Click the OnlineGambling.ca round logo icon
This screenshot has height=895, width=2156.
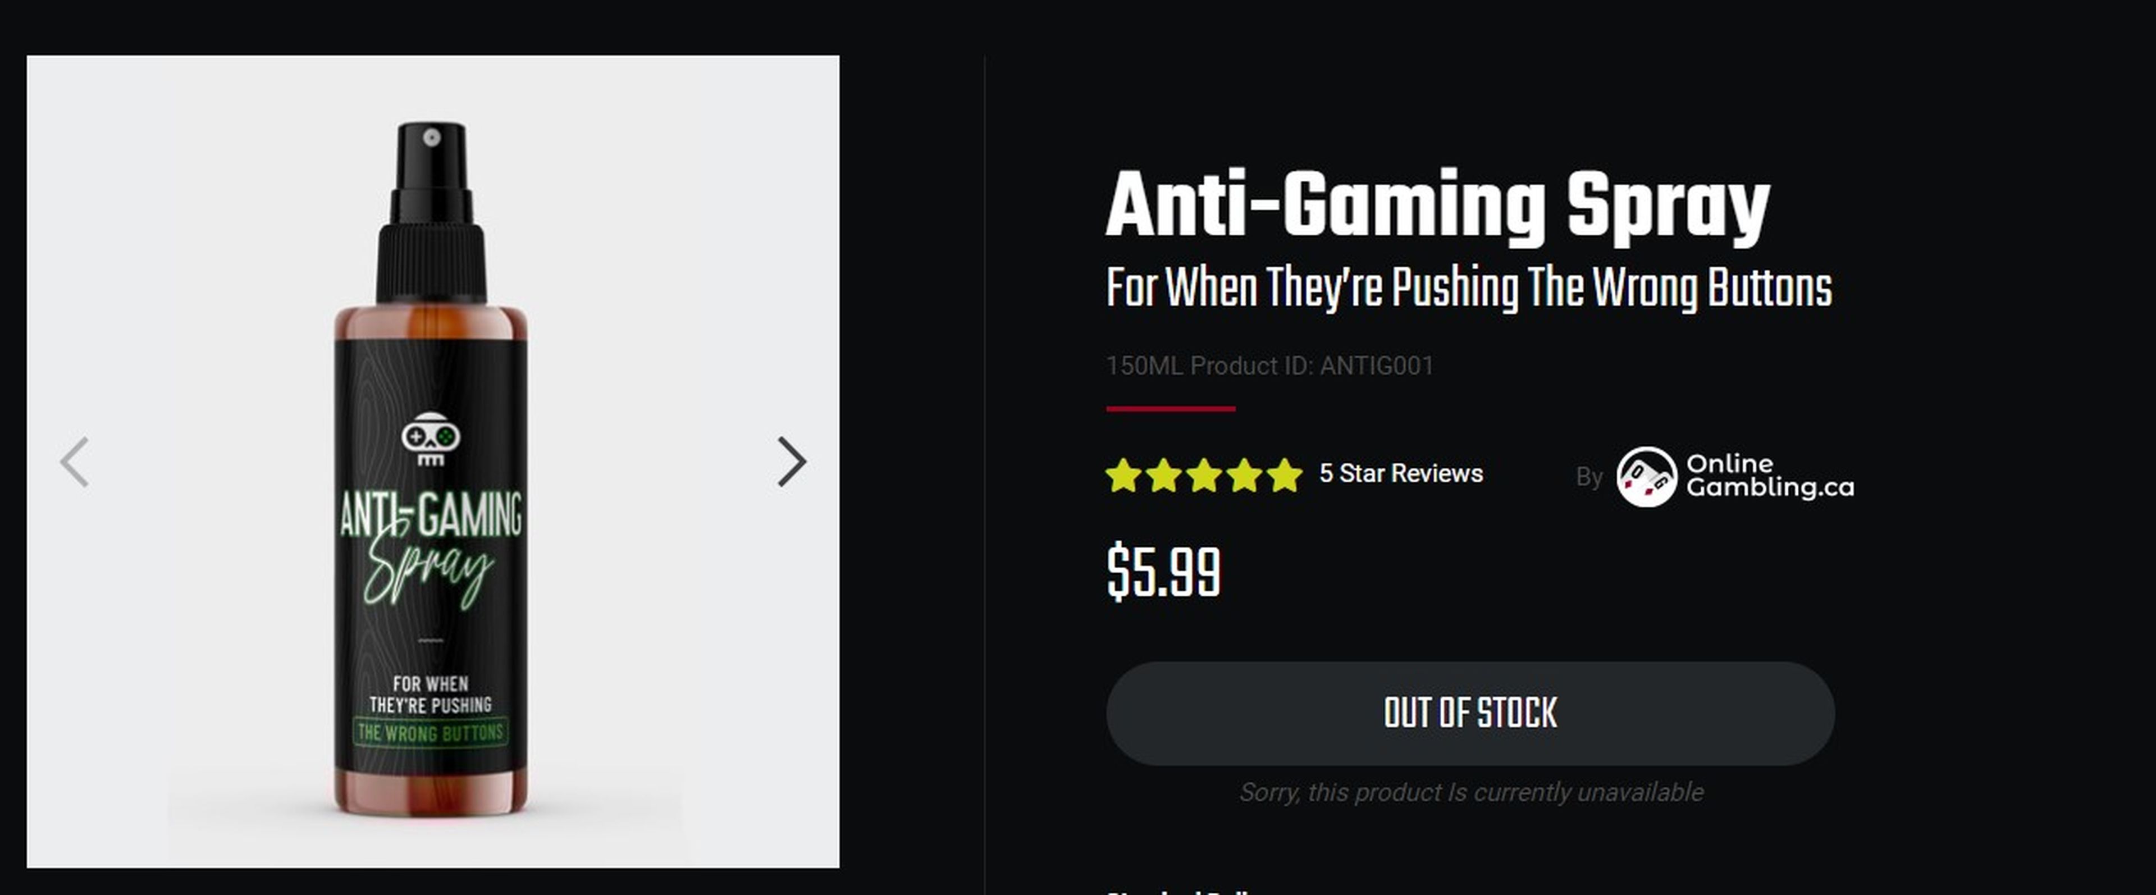tap(1646, 476)
